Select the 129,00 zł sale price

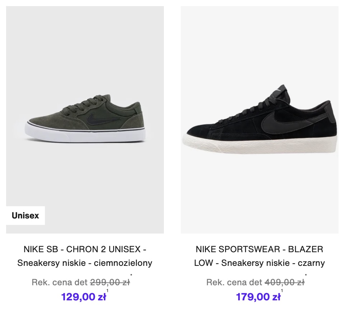(83, 297)
